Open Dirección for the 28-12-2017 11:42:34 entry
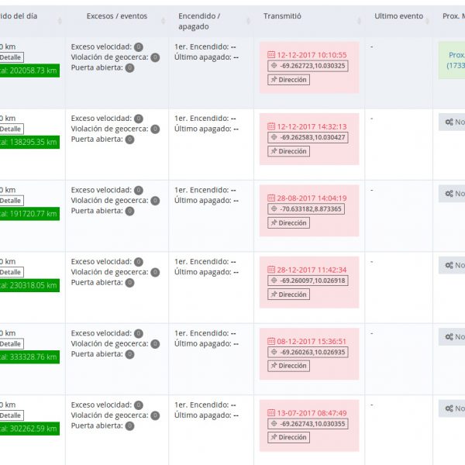 (x=288, y=294)
